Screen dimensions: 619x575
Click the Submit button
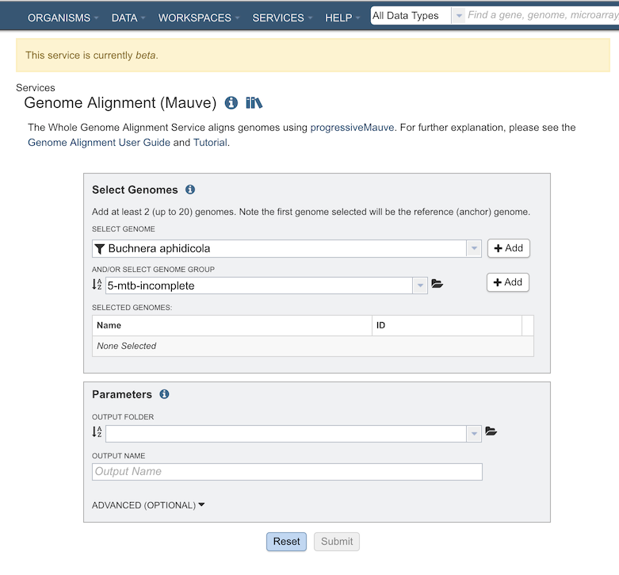(x=337, y=542)
